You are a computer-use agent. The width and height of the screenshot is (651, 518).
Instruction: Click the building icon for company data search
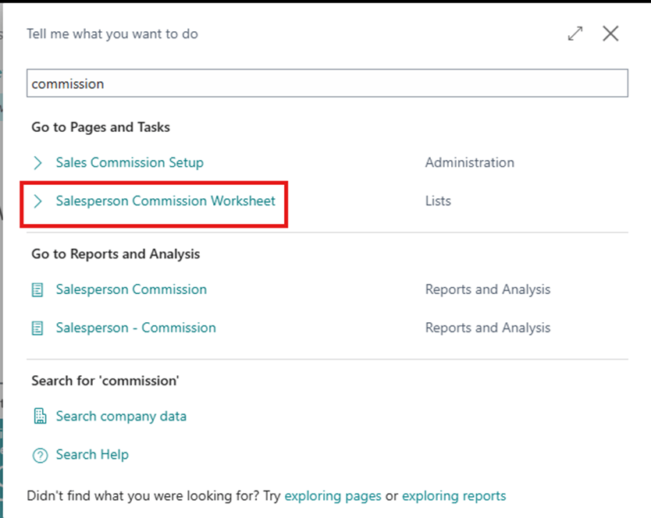pos(39,416)
